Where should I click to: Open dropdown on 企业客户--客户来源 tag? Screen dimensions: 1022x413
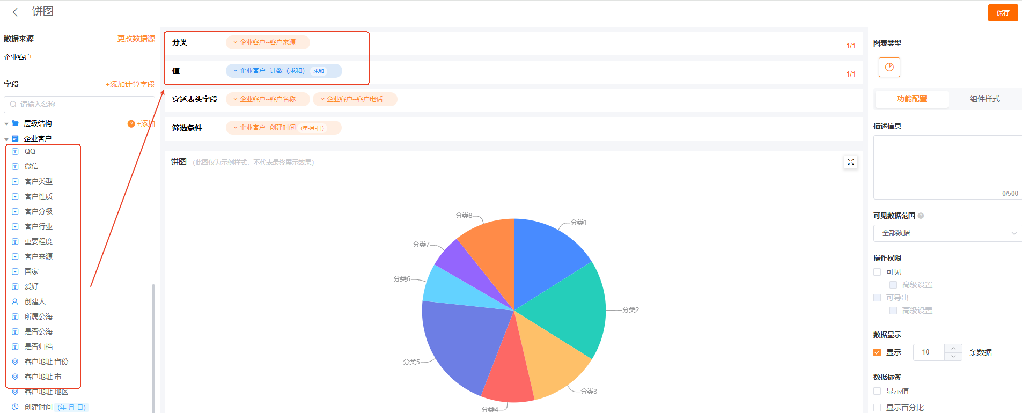coord(235,42)
